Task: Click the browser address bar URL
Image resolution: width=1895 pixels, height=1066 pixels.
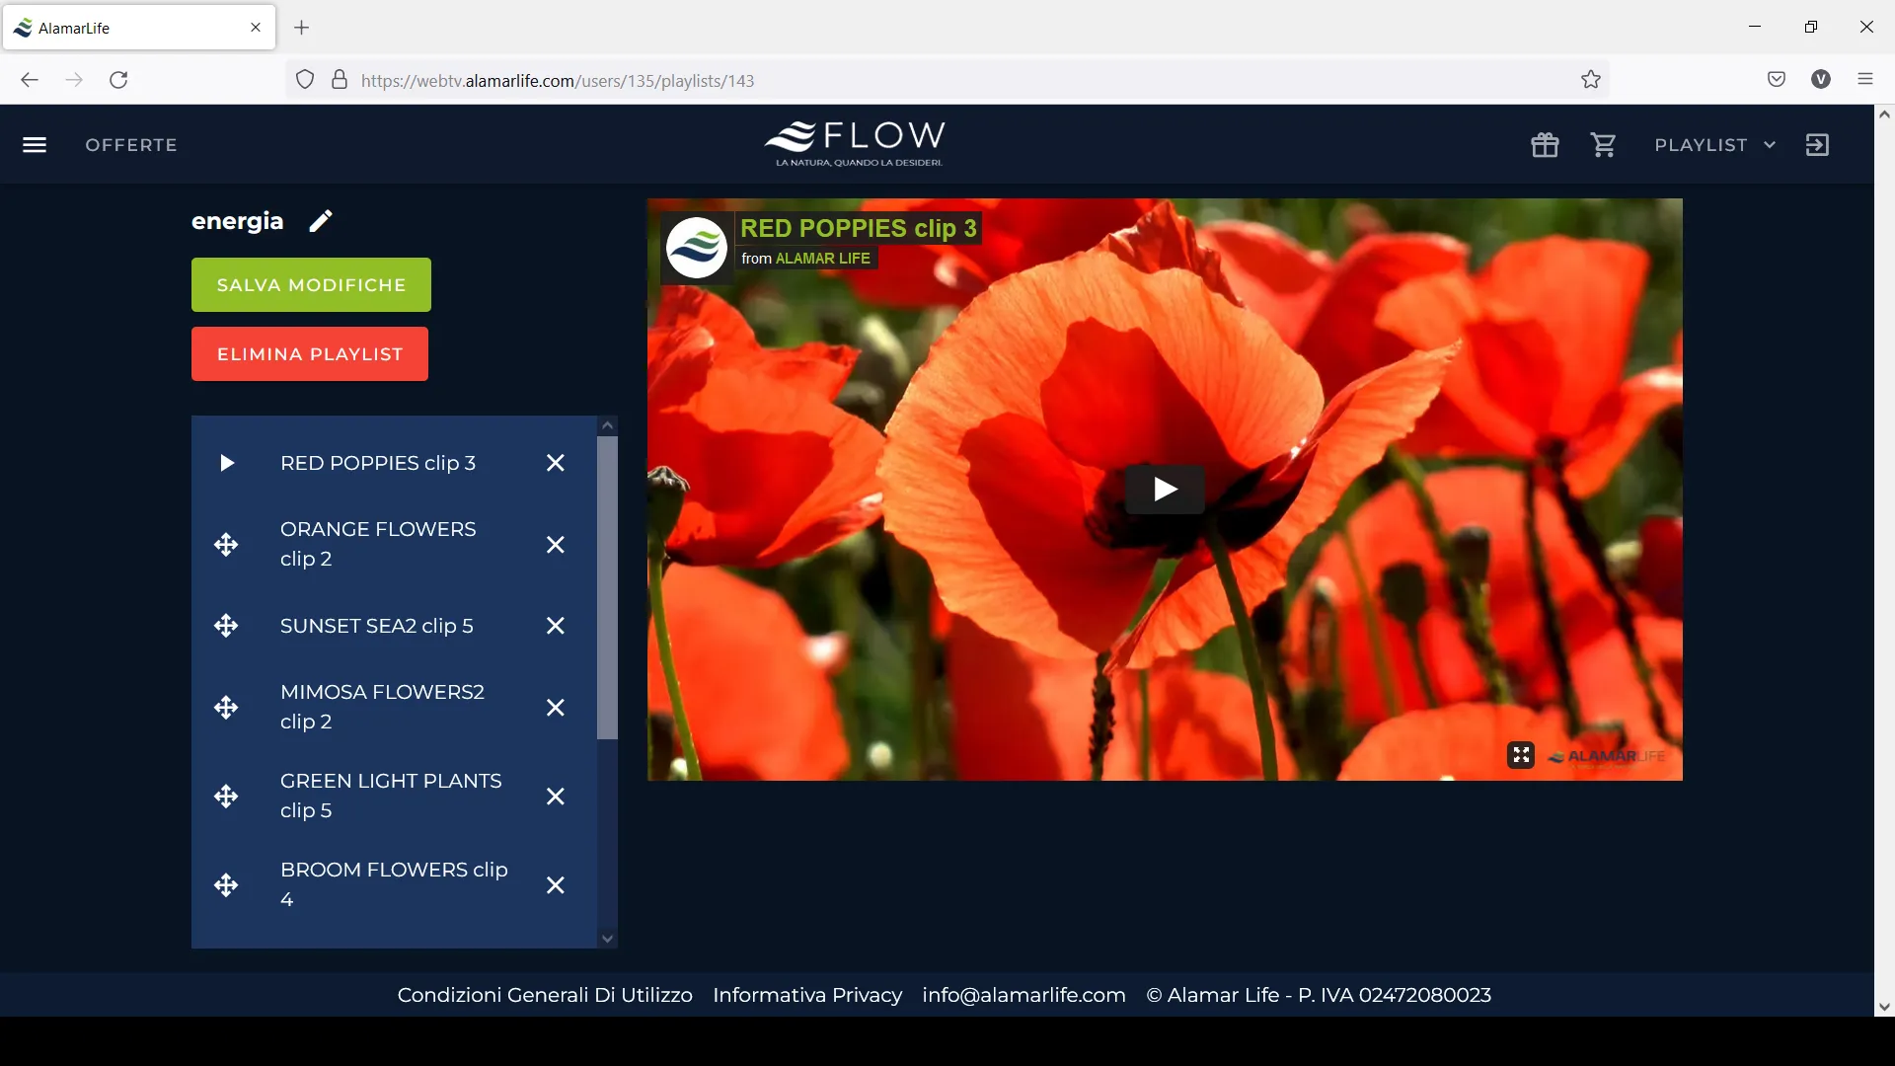Action: pos(558,81)
